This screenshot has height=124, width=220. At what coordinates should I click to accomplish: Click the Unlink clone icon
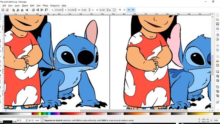(218, 96)
